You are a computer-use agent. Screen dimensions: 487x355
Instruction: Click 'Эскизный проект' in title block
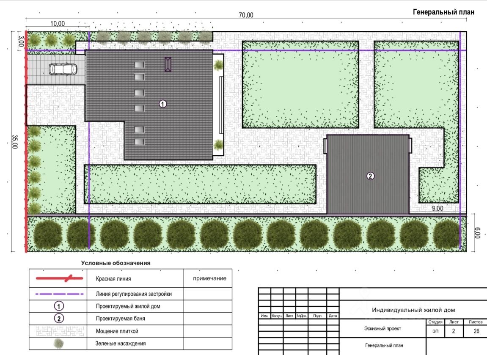(x=382, y=328)
